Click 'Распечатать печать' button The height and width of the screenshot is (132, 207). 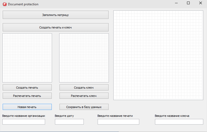(x=27, y=96)
